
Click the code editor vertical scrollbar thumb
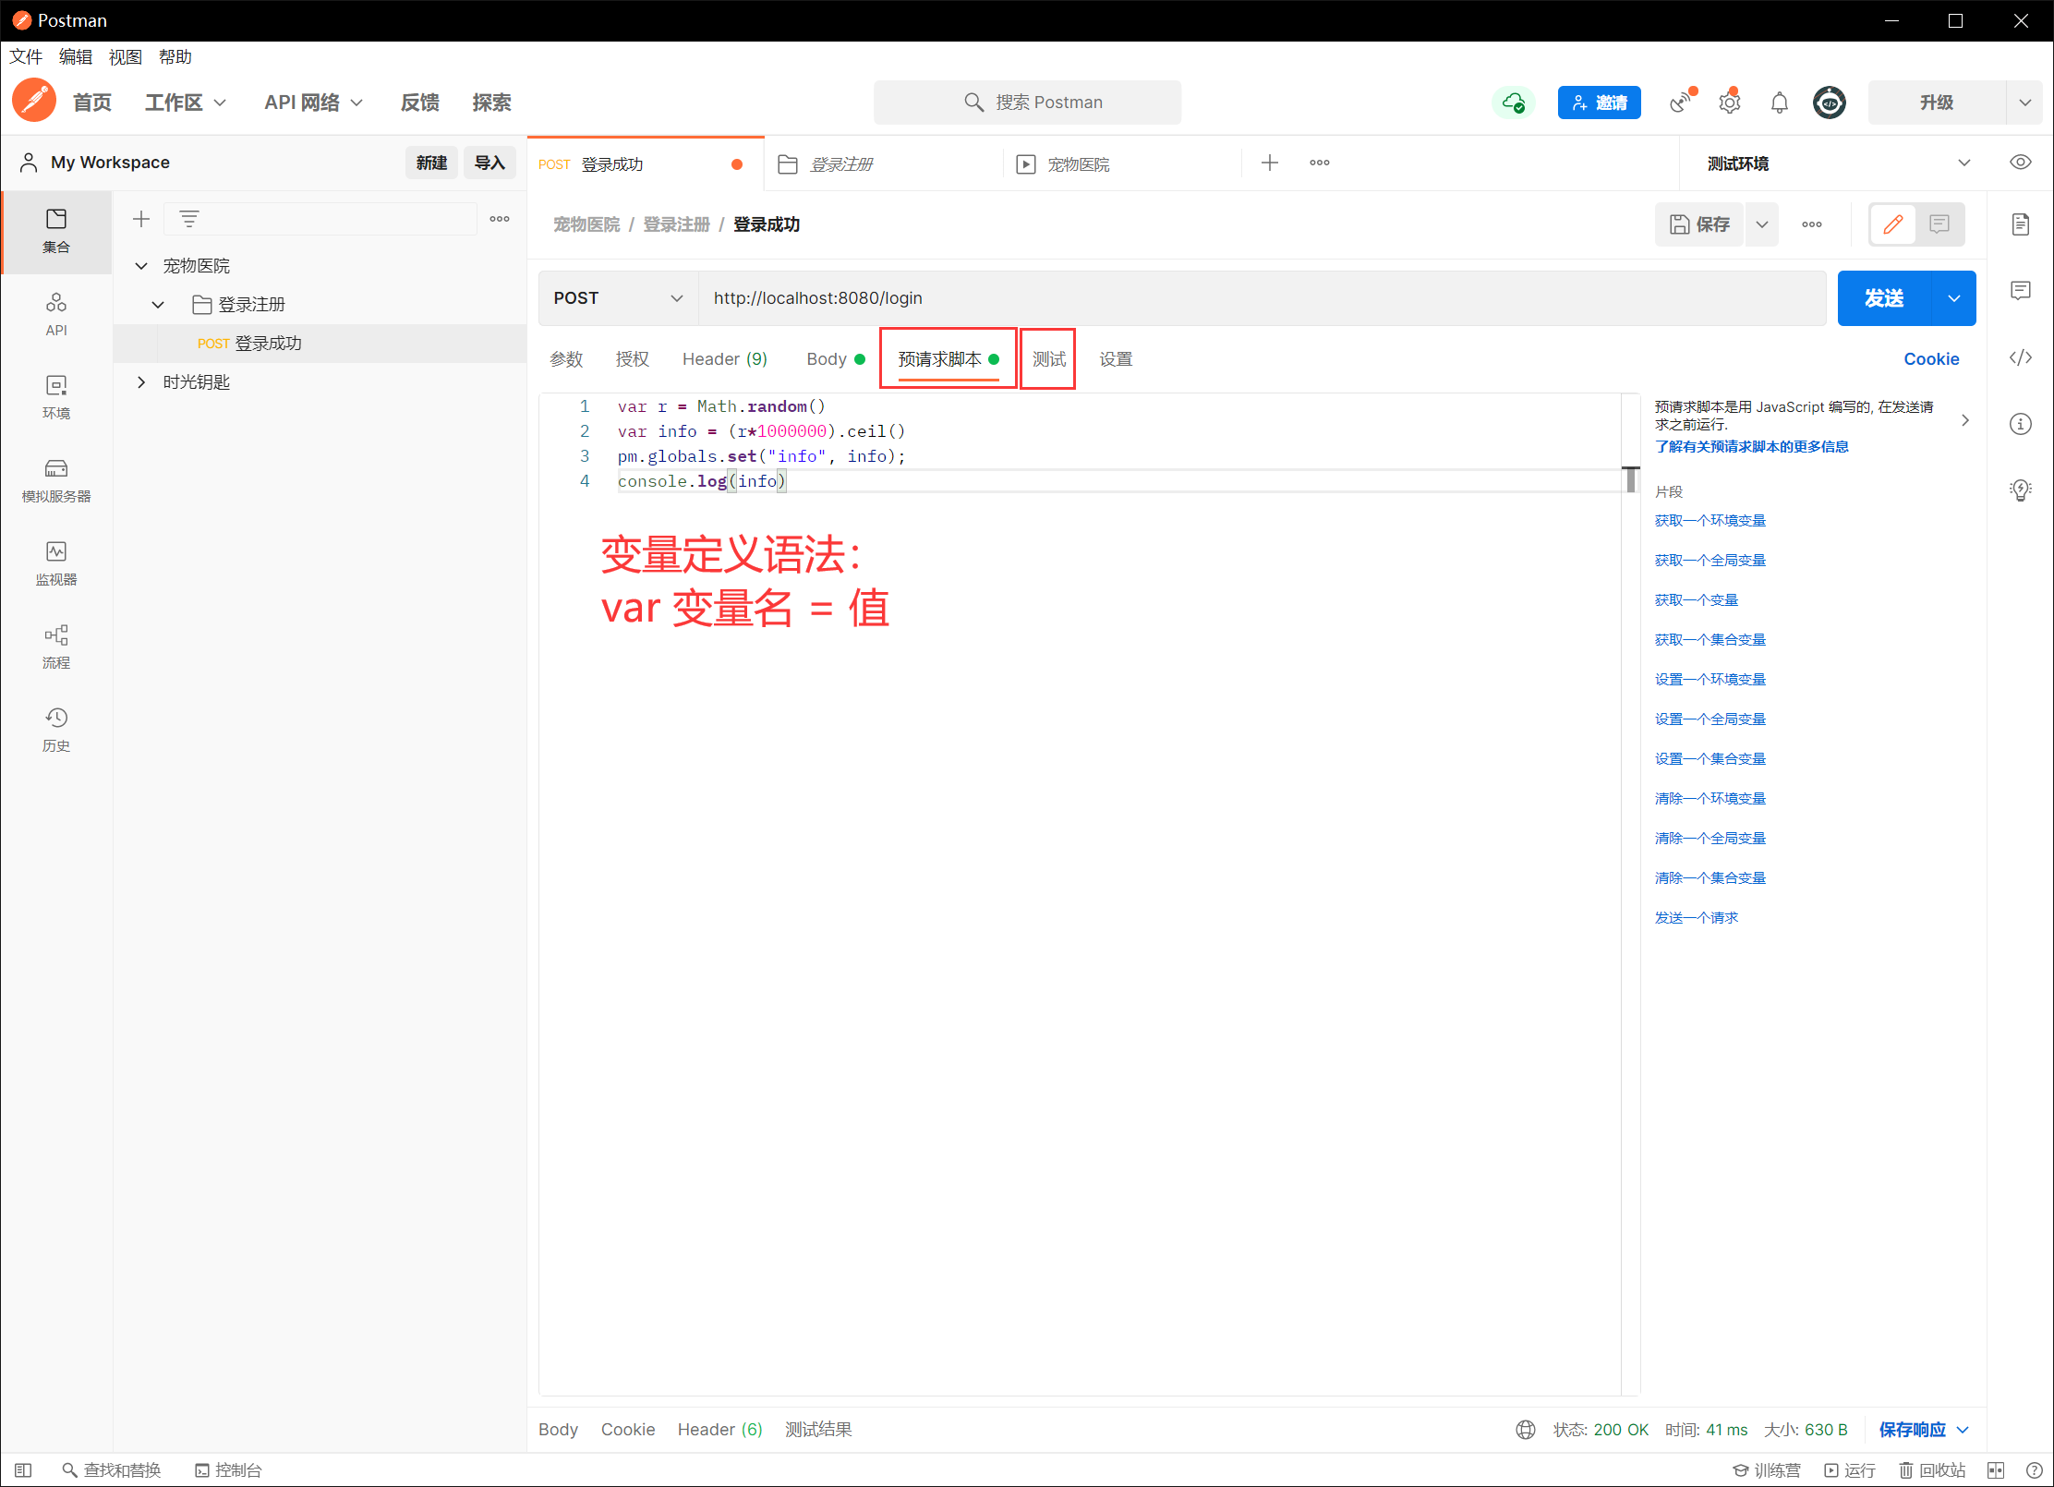click(x=1631, y=479)
